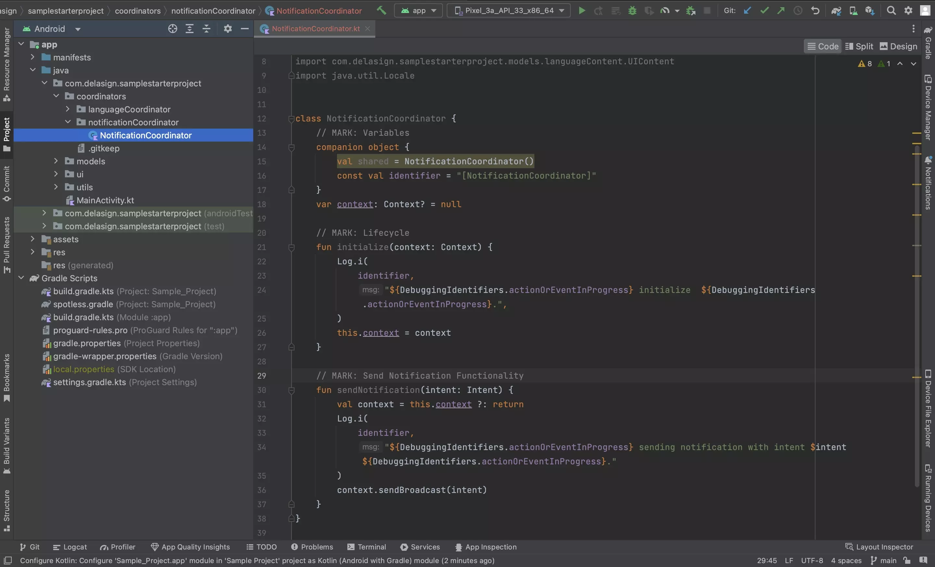
Task: Expand all in Project panel
Action: [x=189, y=29]
